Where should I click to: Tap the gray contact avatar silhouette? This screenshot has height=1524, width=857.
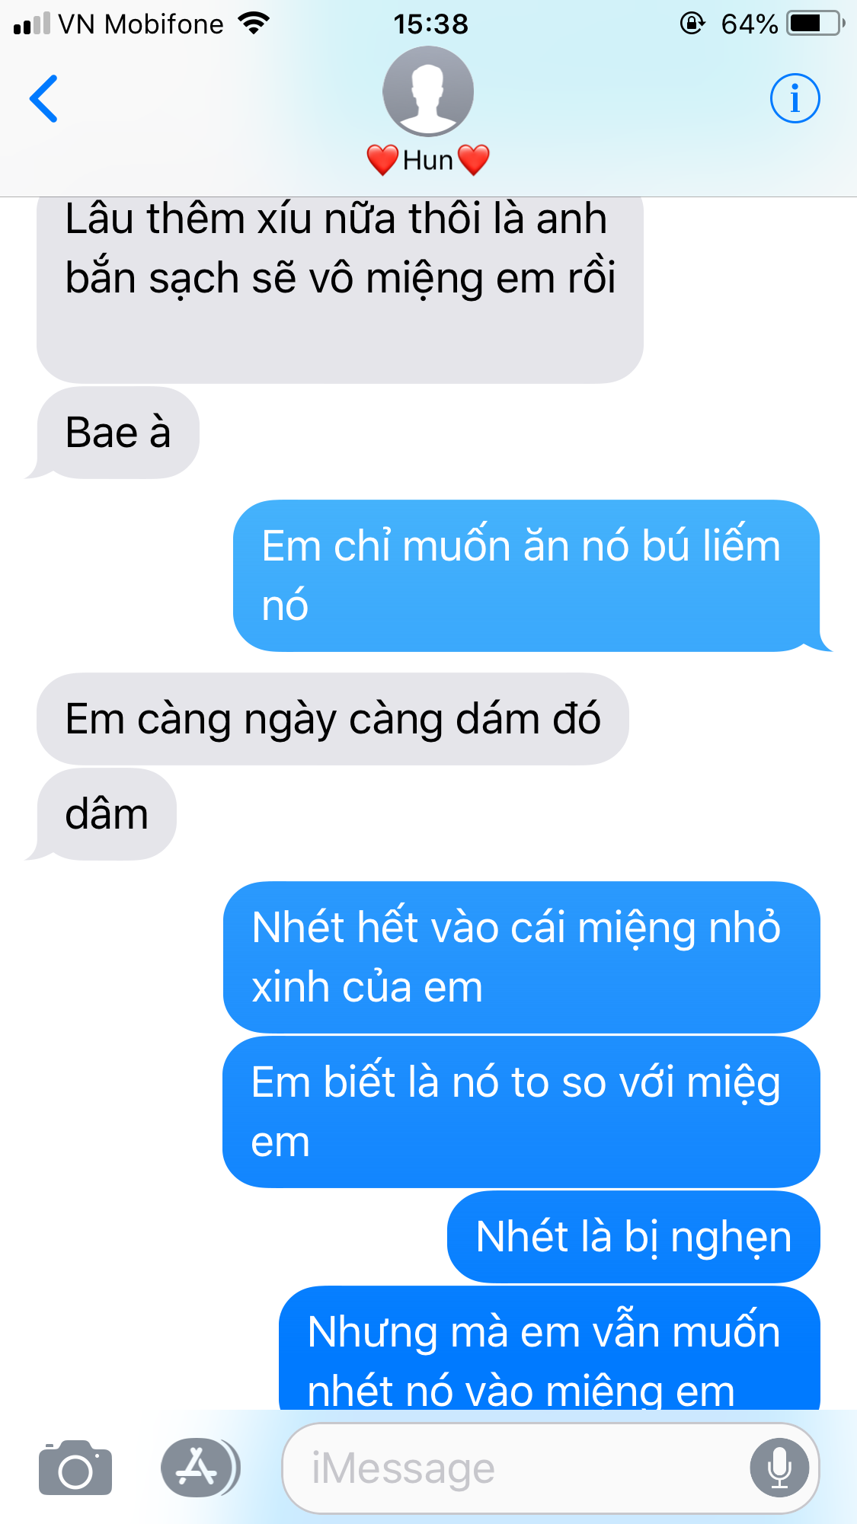tap(428, 91)
